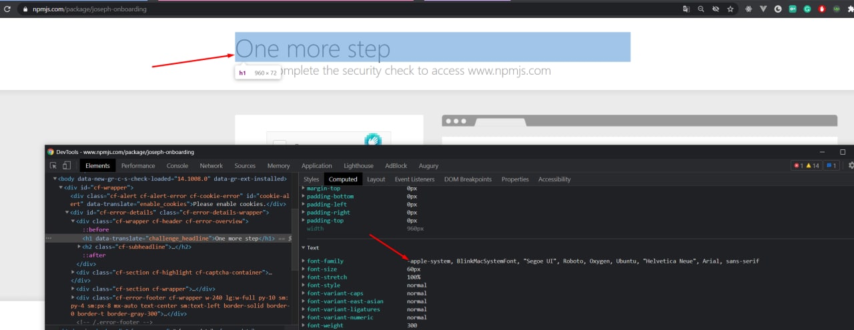Image resolution: width=854 pixels, height=330 pixels.
Task: Select the Computed sidebar tab
Action: (x=343, y=179)
